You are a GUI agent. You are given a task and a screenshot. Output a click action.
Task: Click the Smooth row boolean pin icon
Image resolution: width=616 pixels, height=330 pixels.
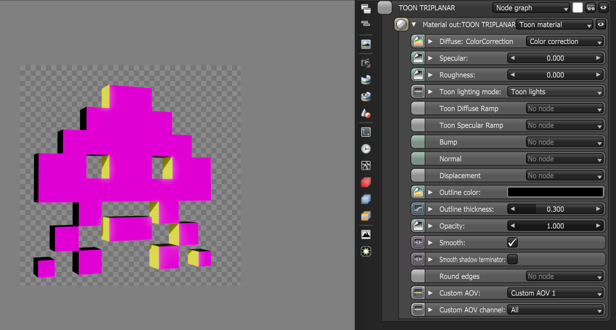point(418,243)
